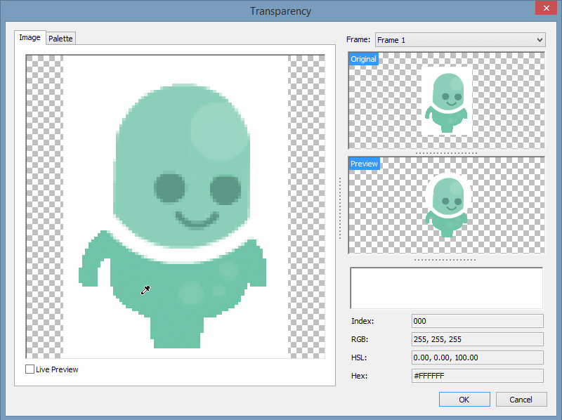Enable the Live Preview checkbox
562x420 pixels.
pyautogui.click(x=30, y=369)
